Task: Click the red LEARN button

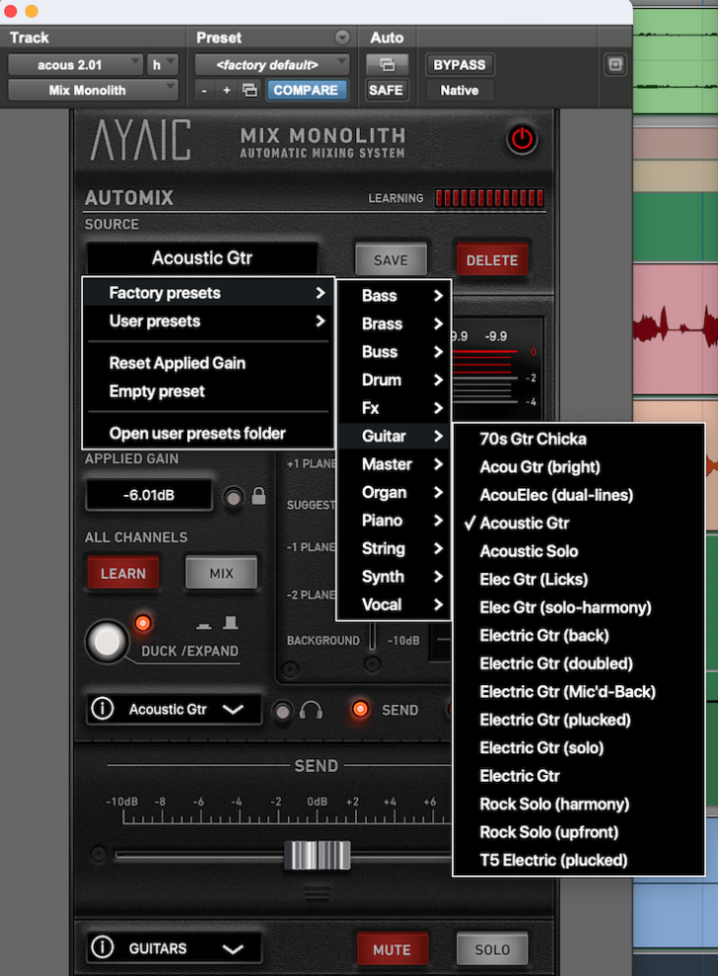Action: (123, 573)
